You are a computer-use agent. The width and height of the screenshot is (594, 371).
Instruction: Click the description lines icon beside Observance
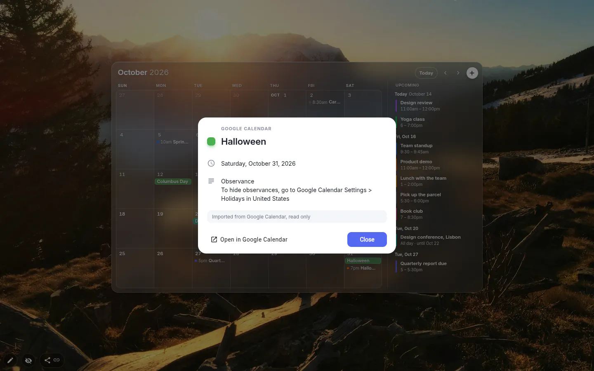211,181
